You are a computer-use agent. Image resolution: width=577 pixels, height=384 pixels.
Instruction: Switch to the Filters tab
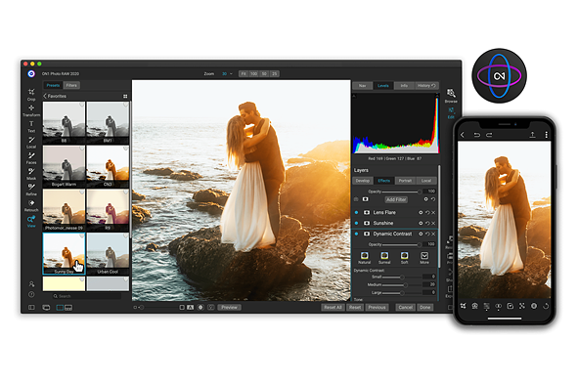pos(71,85)
